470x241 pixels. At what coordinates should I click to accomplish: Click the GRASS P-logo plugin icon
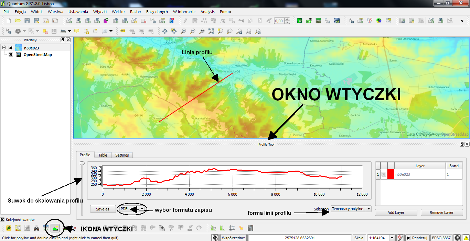[x=379, y=21]
